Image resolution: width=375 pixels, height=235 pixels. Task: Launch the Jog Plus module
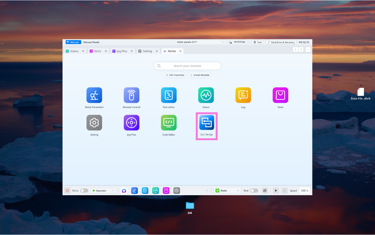click(x=131, y=123)
